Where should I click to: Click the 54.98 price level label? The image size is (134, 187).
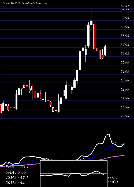(x=125, y=71)
